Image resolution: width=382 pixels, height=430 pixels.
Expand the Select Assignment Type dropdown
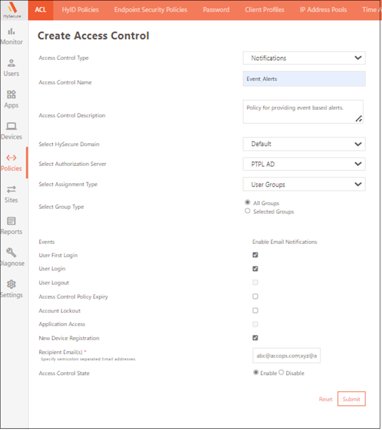tap(304, 184)
